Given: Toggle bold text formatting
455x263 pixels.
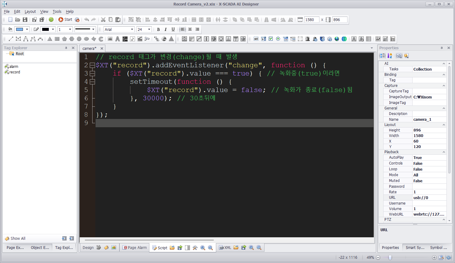Looking at the screenshot, I should click(x=158, y=29).
